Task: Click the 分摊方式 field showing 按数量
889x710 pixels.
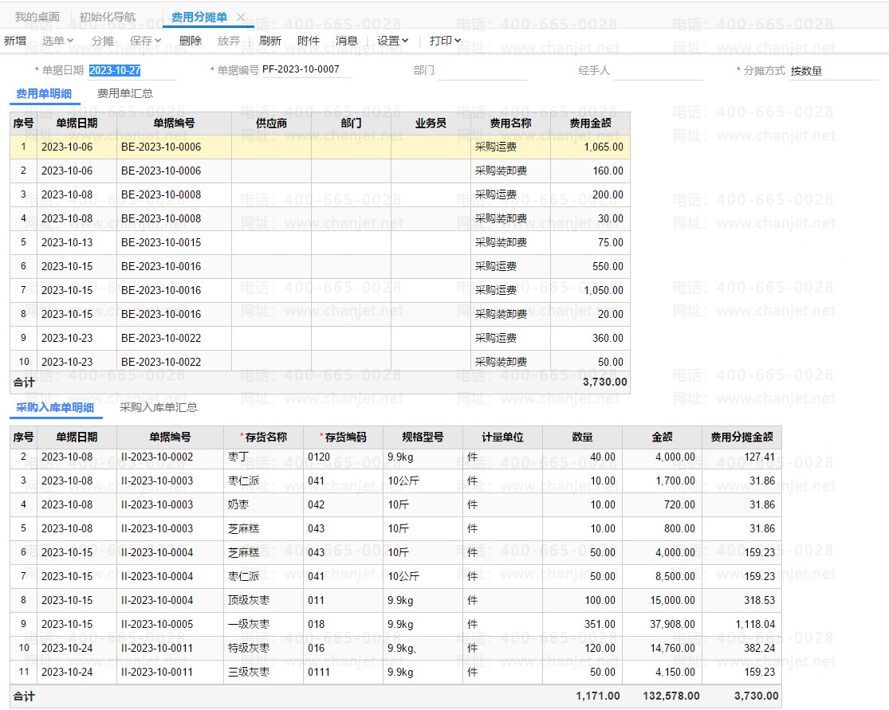Action: tap(832, 71)
